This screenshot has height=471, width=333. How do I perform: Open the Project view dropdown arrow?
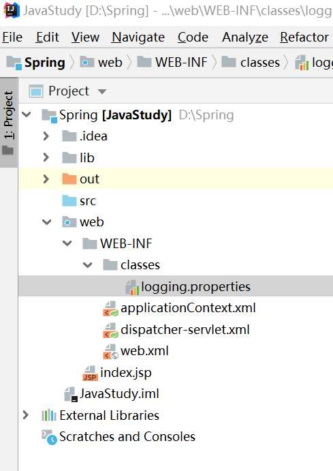(x=102, y=91)
